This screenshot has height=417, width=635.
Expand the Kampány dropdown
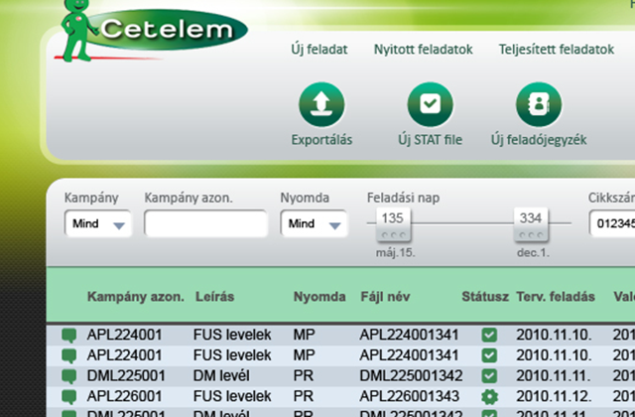click(x=98, y=224)
